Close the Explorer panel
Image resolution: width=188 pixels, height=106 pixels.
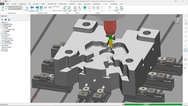point(29,16)
